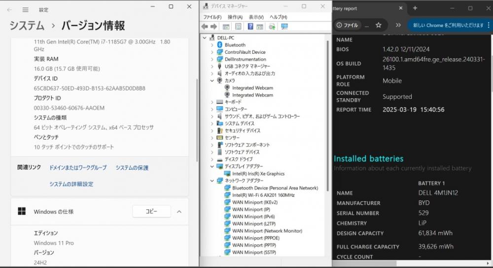The width and height of the screenshot is (493, 268).
Task: Expand the セキュリティ デバイス arrow
Action: (x=212, y=130)
